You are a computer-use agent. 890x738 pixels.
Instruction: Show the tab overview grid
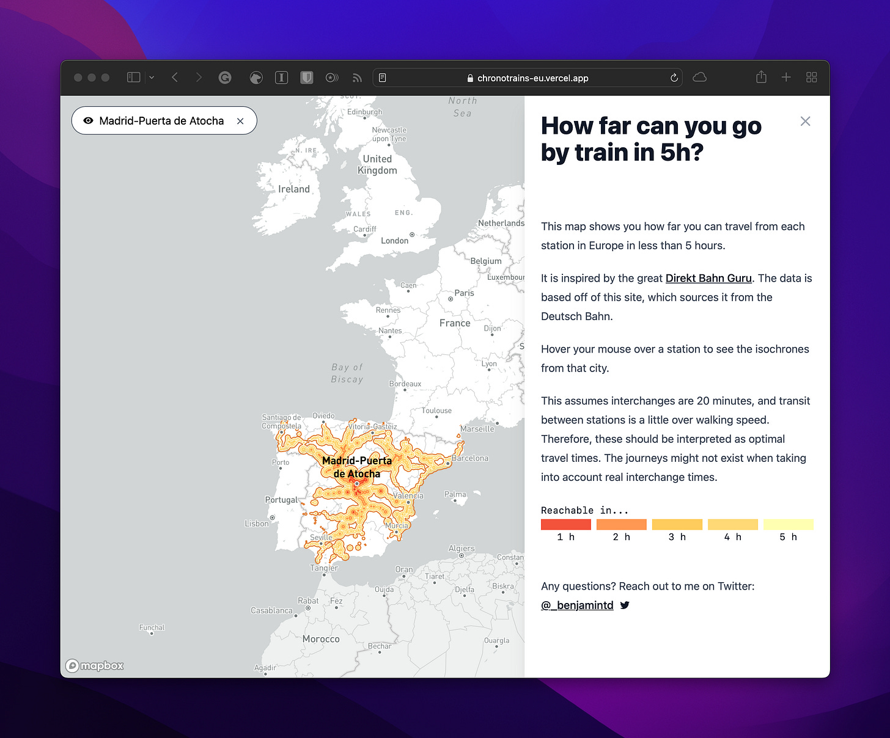[812, 77]
